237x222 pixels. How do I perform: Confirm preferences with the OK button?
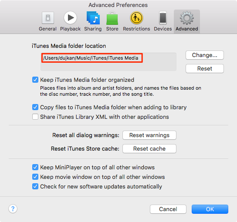point(210,209)
